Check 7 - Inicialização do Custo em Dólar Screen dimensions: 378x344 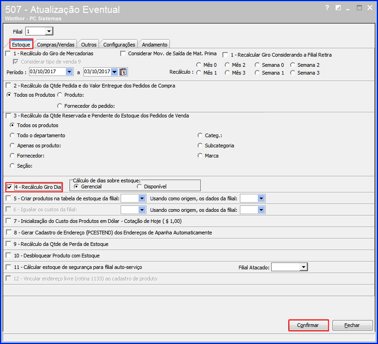(x=8, y=221)
